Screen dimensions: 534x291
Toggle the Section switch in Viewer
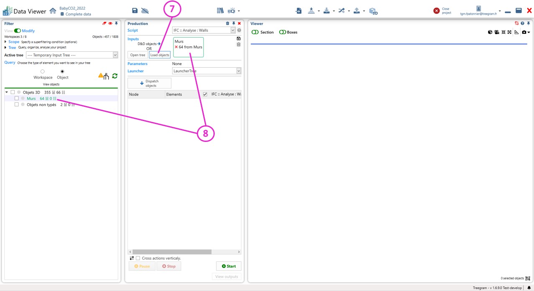coord(255,32)
